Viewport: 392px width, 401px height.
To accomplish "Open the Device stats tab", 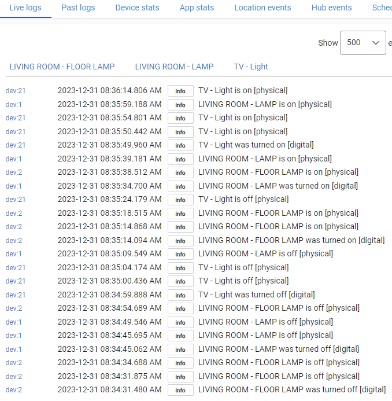I will 137,8.
